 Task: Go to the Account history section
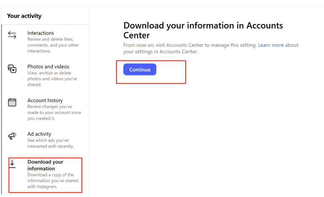(45, 100)
